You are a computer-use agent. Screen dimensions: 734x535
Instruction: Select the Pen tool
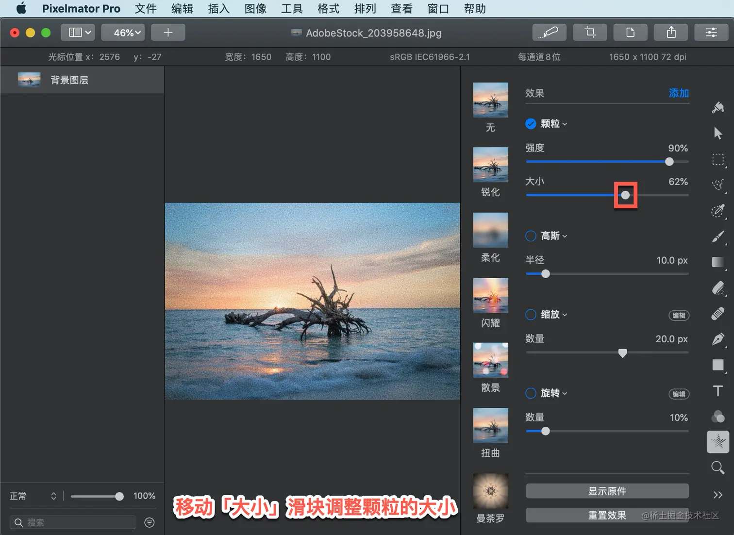[718, 339]
